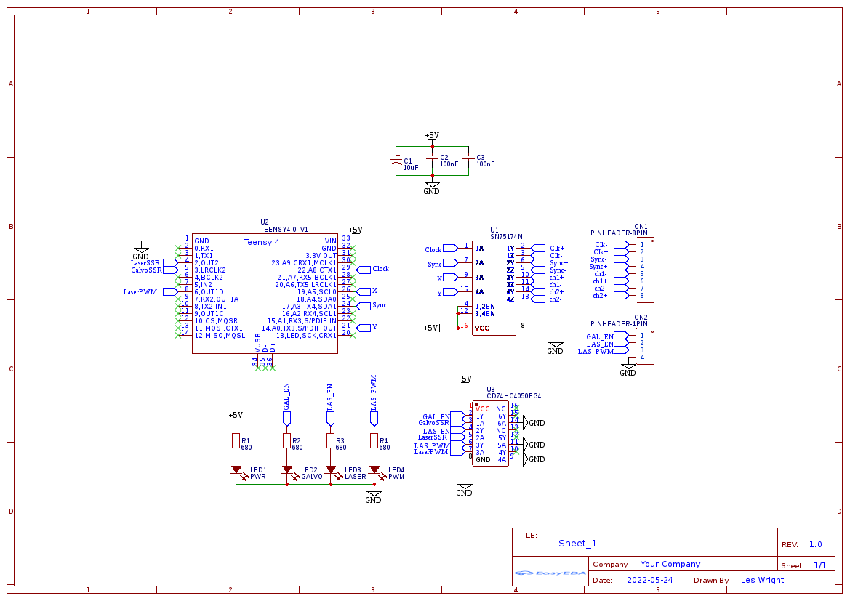Select resistor R3 680 symbol

pos(330,441)
